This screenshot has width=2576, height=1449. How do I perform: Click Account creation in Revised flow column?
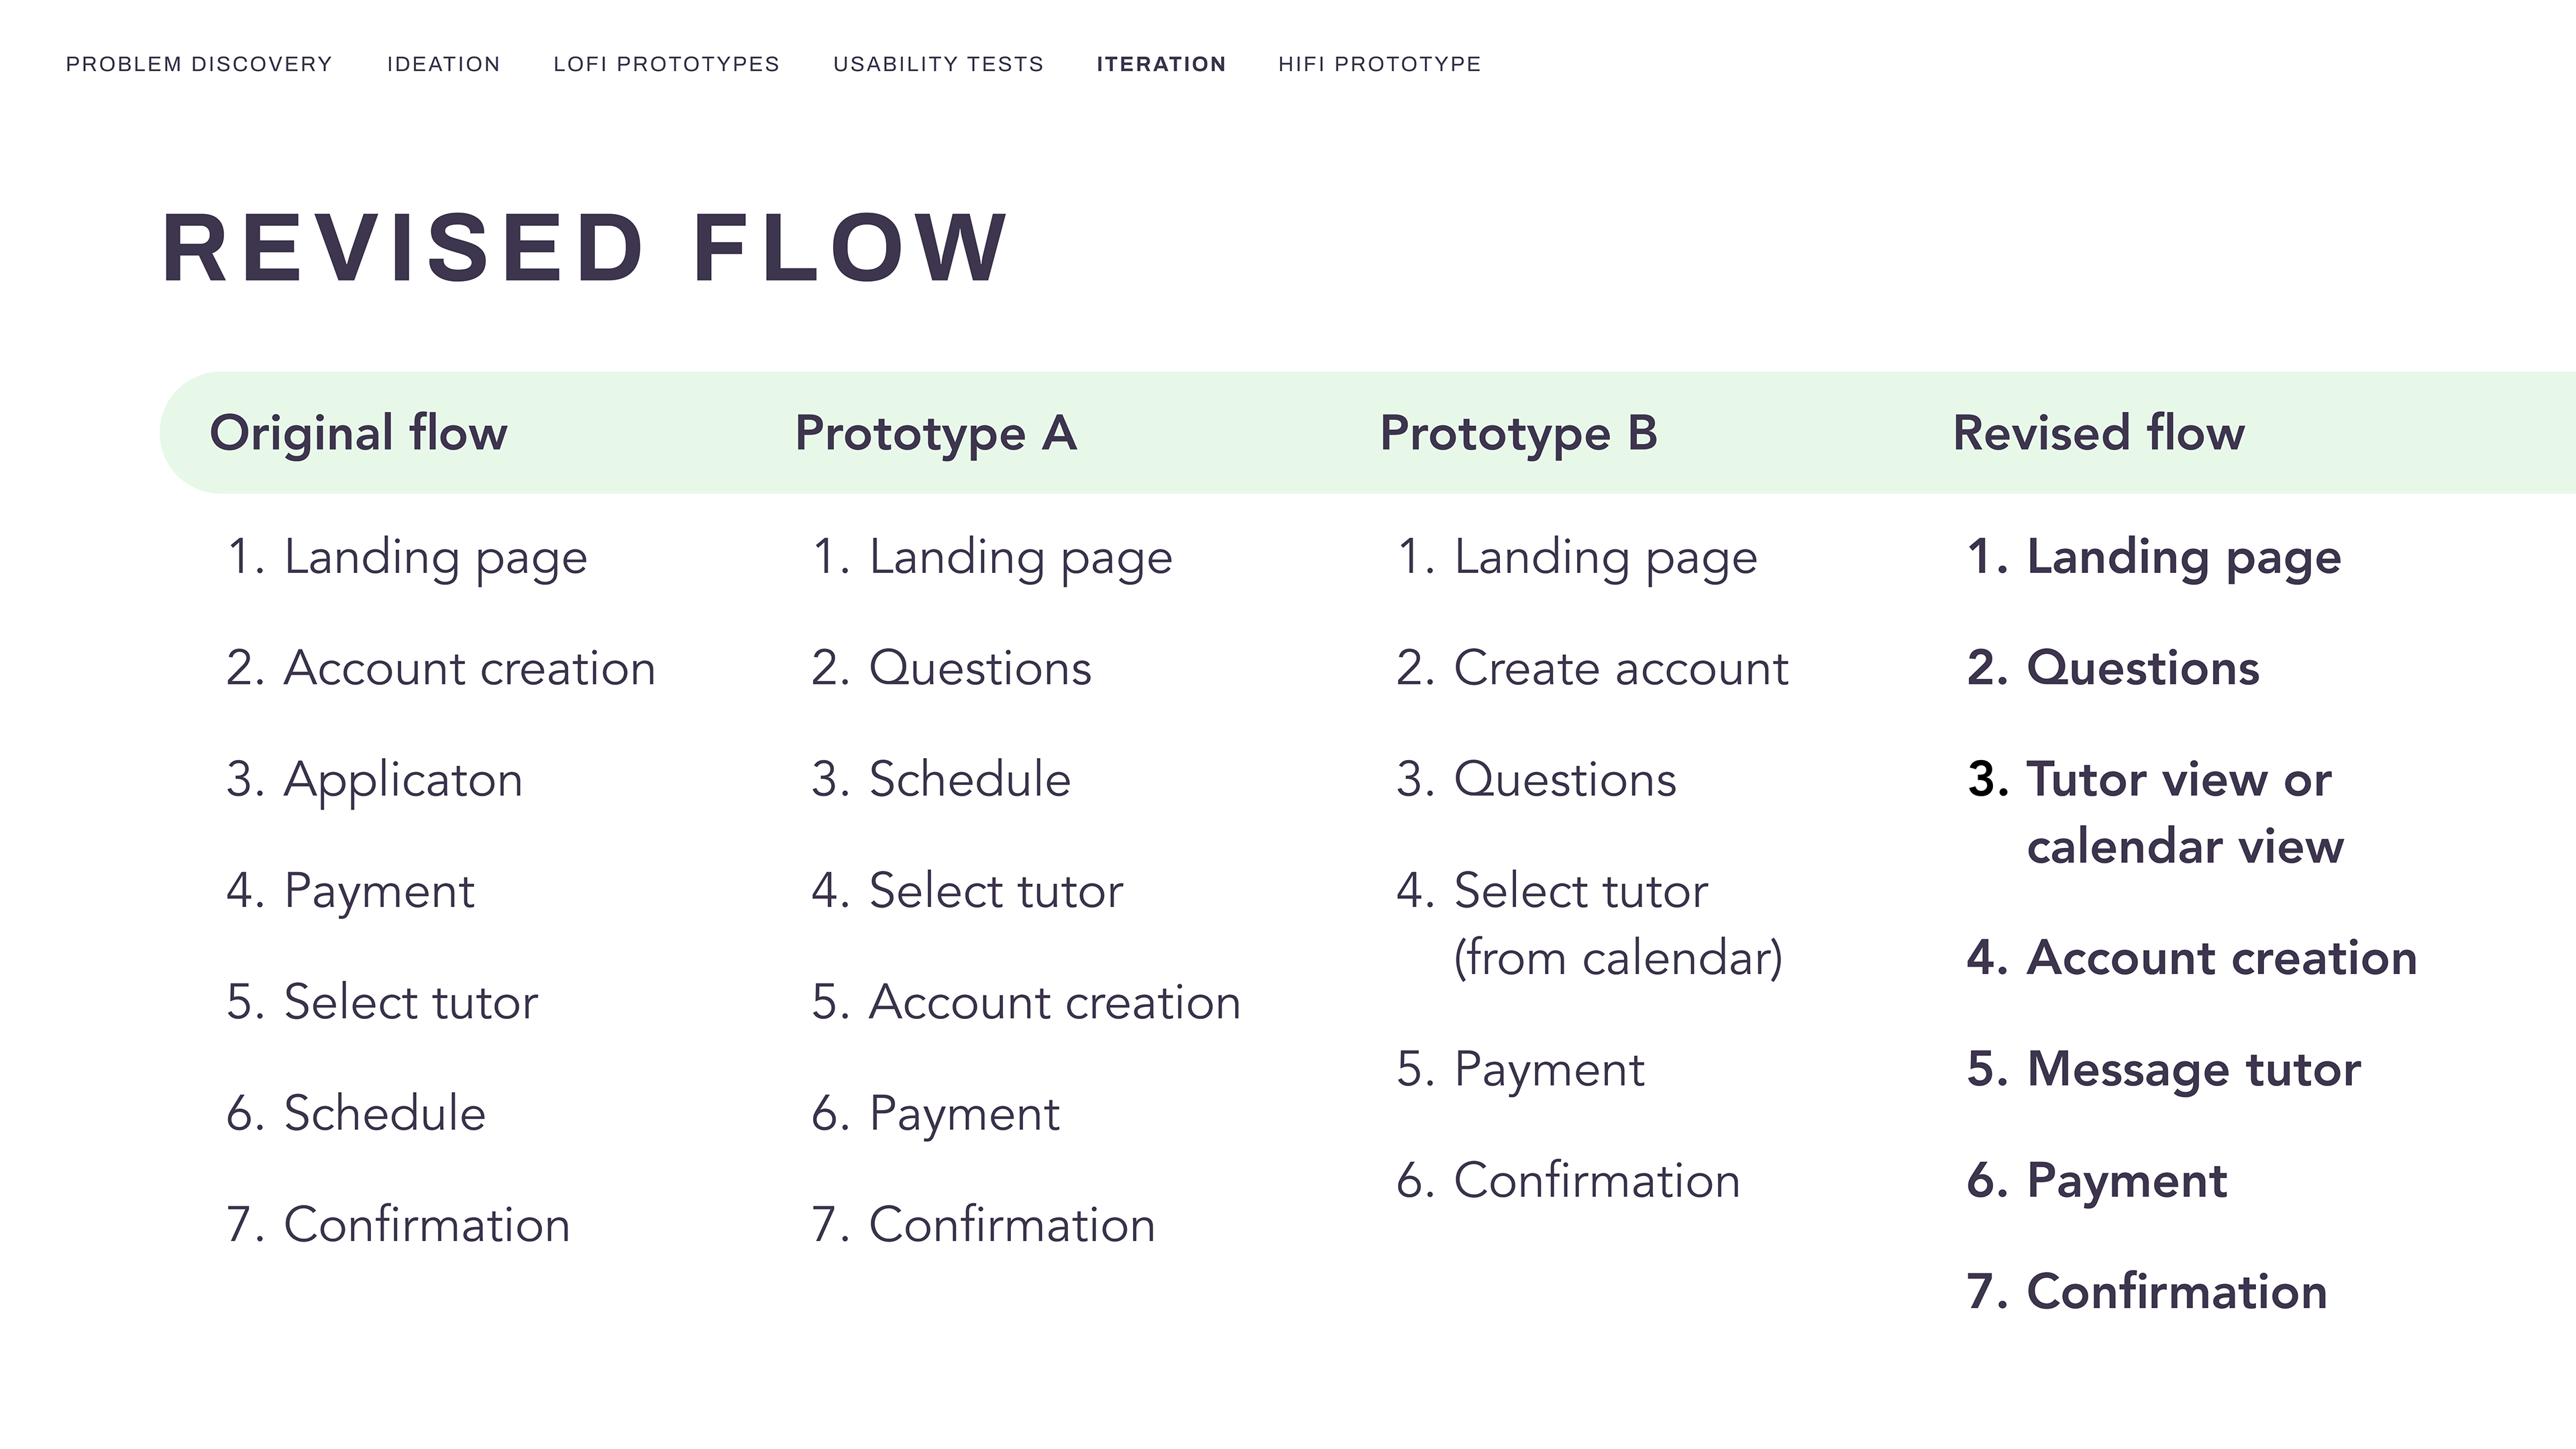2192,958
